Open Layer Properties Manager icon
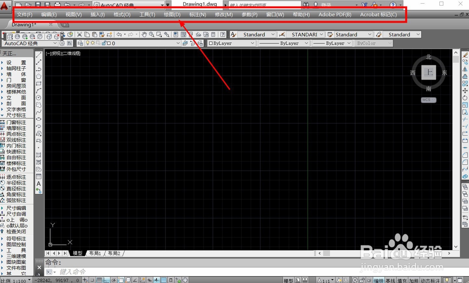Image resolution: width=469 pixels, height=283 pixels. coord(80,43)
